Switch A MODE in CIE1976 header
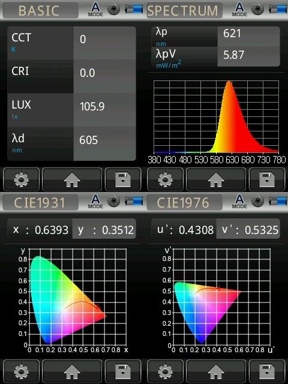 click(239, 202)
